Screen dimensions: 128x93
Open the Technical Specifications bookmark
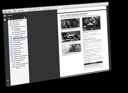coord(21,56)
